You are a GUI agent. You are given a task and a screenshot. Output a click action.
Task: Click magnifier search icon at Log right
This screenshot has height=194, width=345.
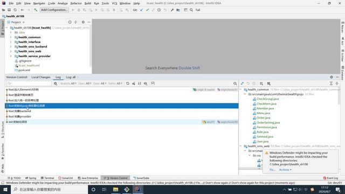tap(235, 84)
